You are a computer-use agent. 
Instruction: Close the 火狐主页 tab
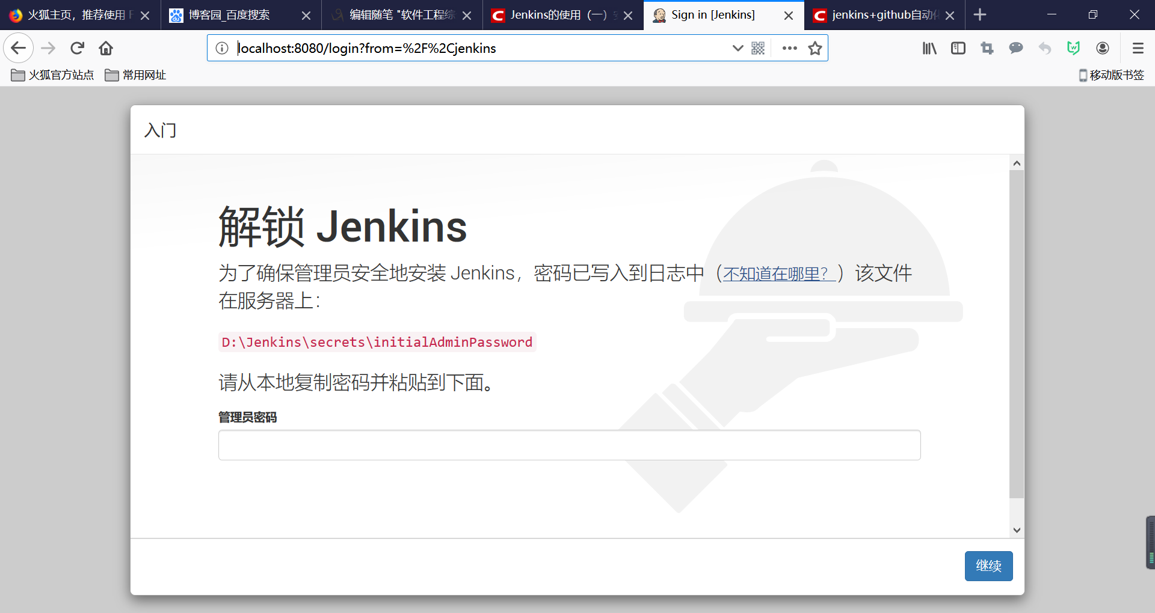pos(145,16)
